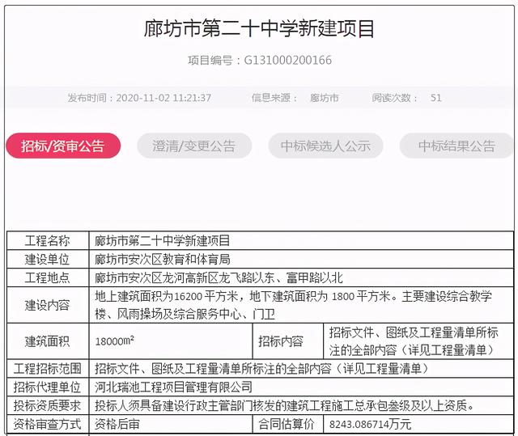Select the price 8243.086714万元
The image size is (518, 436).
pos(370,424)
